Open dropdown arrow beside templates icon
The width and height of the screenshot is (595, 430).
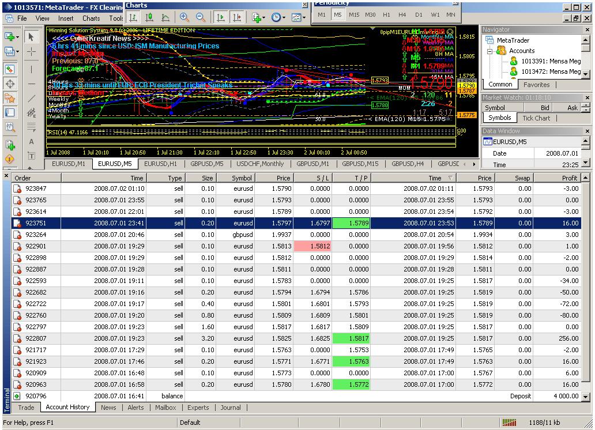tap(304, 18)
